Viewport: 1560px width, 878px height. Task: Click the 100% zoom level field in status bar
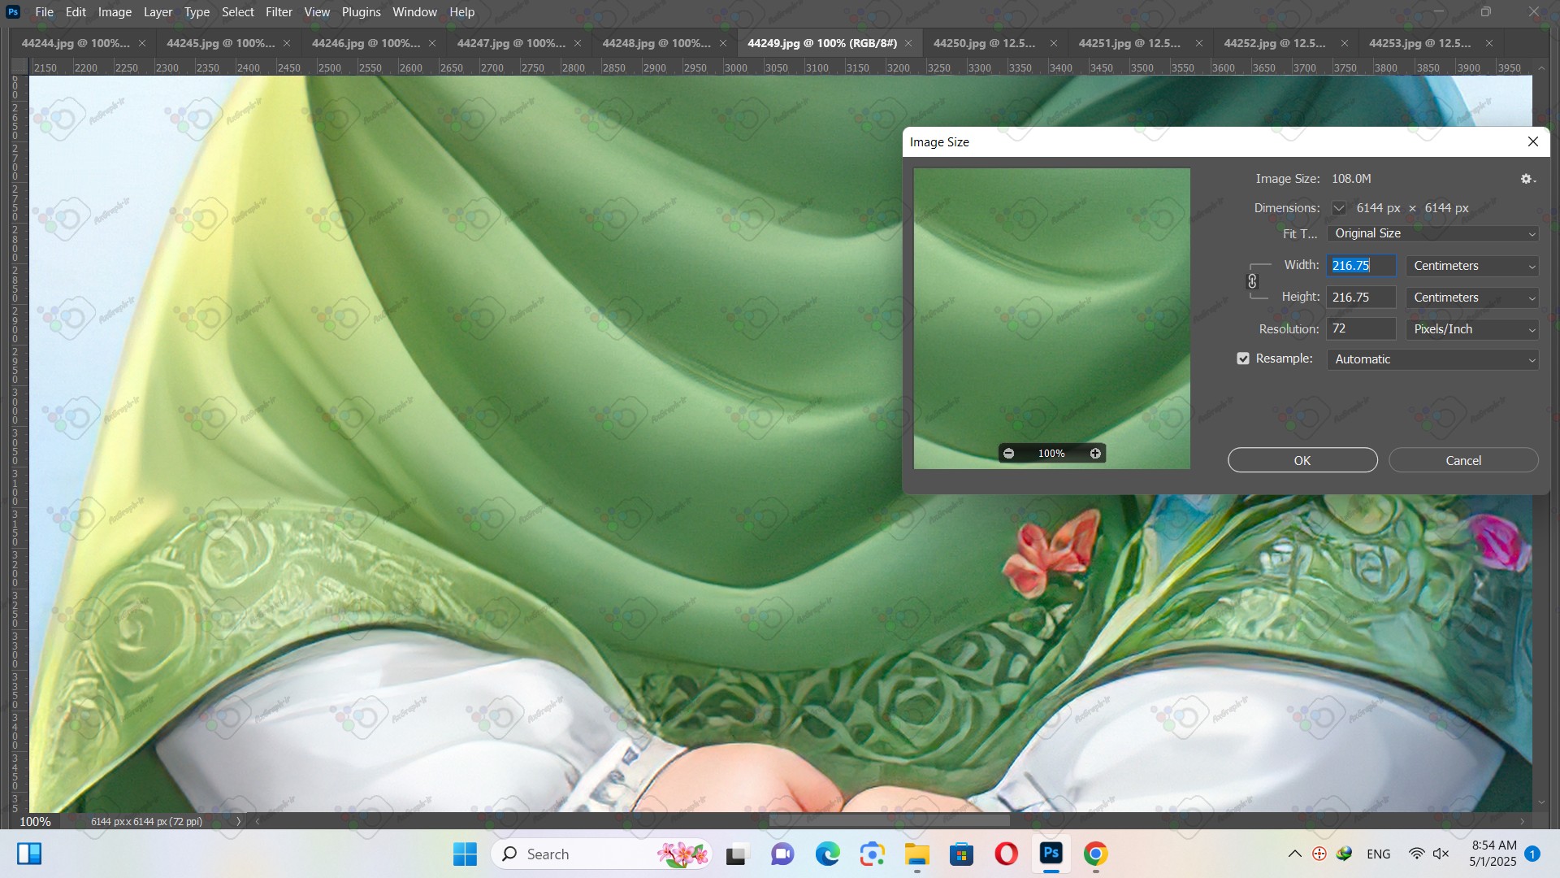coord(35,821)
